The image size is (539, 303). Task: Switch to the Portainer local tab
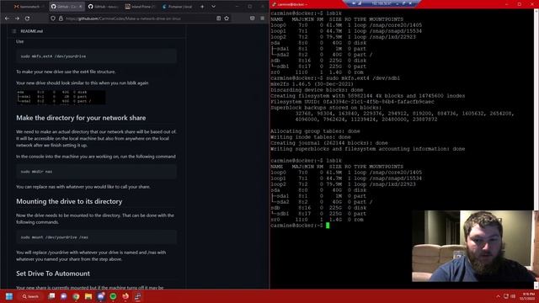click(178, 7)
